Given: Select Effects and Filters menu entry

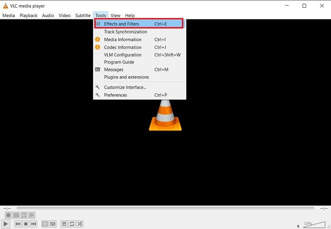Looking at the screenshot, I should [139, 24].
